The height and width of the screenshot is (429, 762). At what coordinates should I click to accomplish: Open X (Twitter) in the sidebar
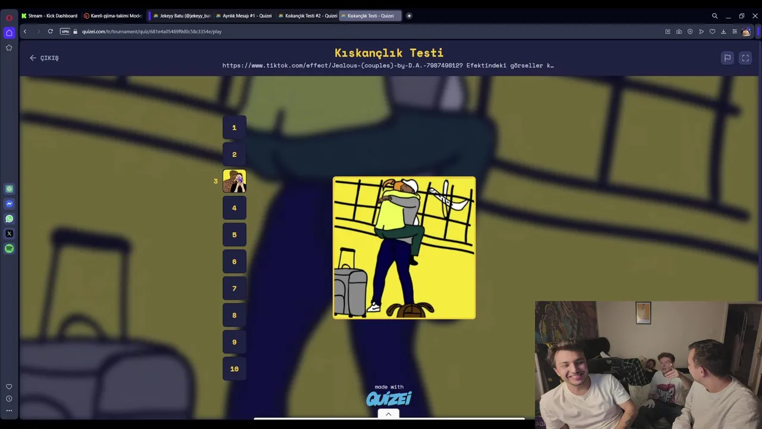coord(9,234)
